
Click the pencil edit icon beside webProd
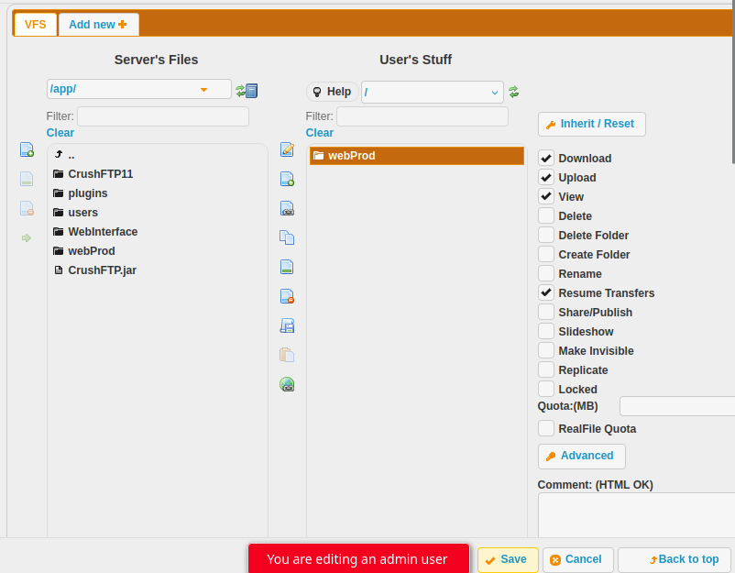tap(287, 149)
